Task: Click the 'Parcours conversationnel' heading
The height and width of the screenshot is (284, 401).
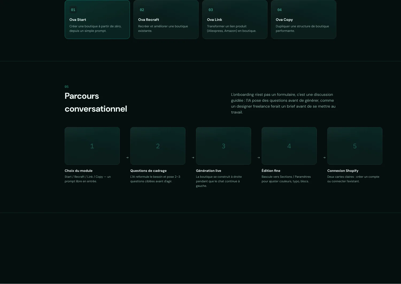Action: 96,102
